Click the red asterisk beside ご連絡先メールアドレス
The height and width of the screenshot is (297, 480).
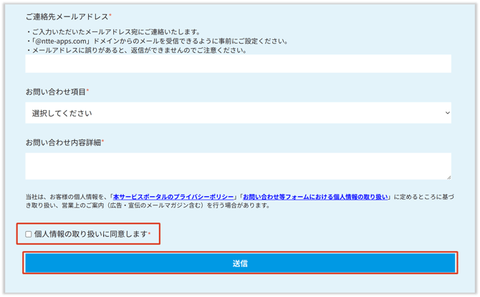[110, 16]
